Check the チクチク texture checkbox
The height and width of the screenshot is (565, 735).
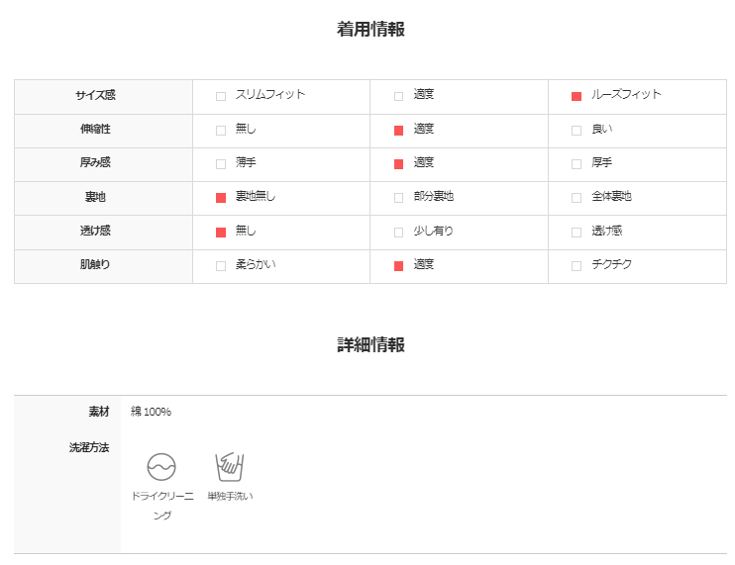[x=577, y=266]
